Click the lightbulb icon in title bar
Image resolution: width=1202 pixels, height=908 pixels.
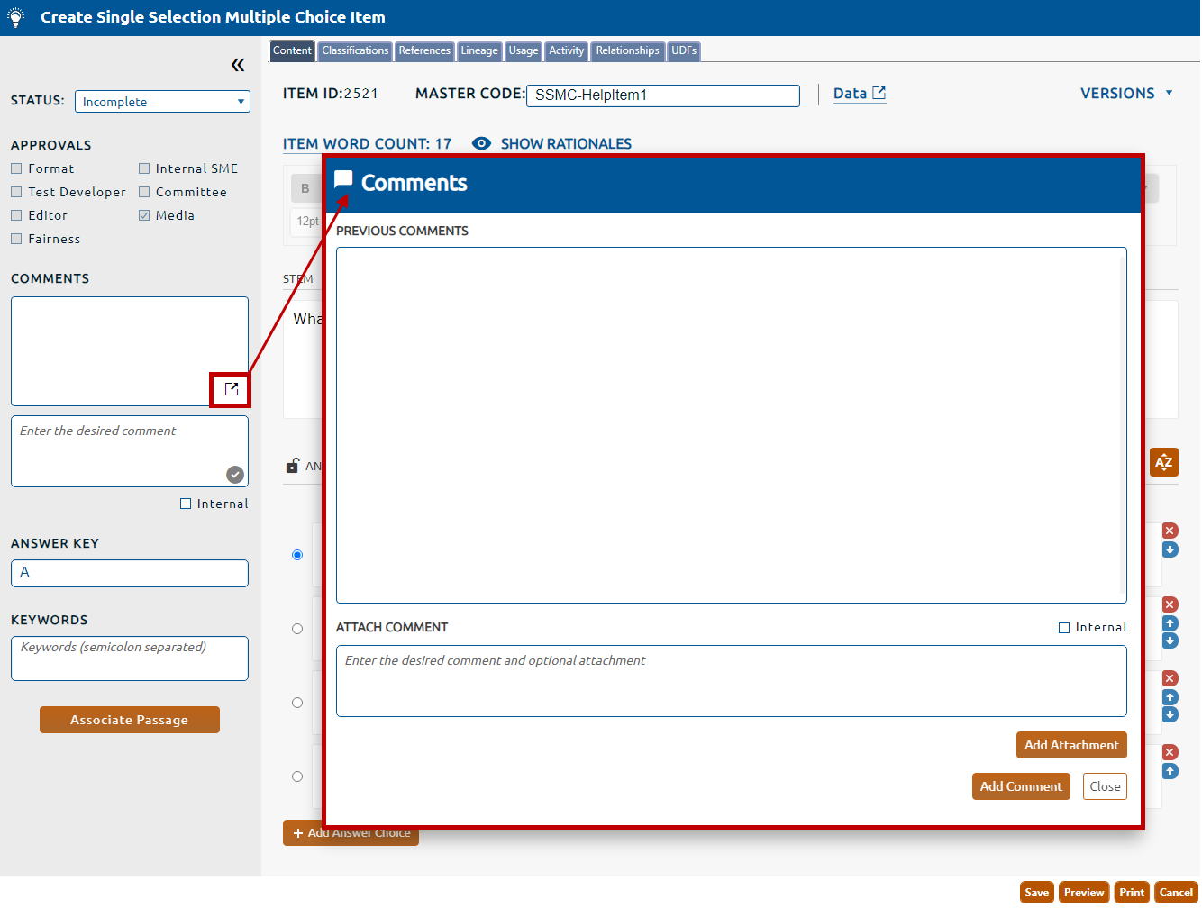[16, 17]
